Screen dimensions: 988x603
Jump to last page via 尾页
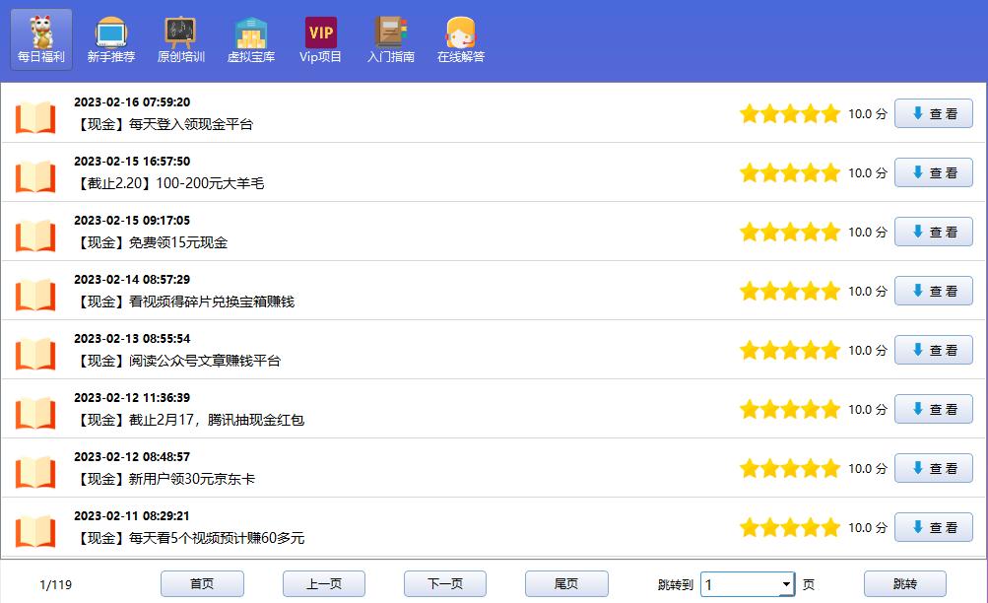tap(566, 584)
